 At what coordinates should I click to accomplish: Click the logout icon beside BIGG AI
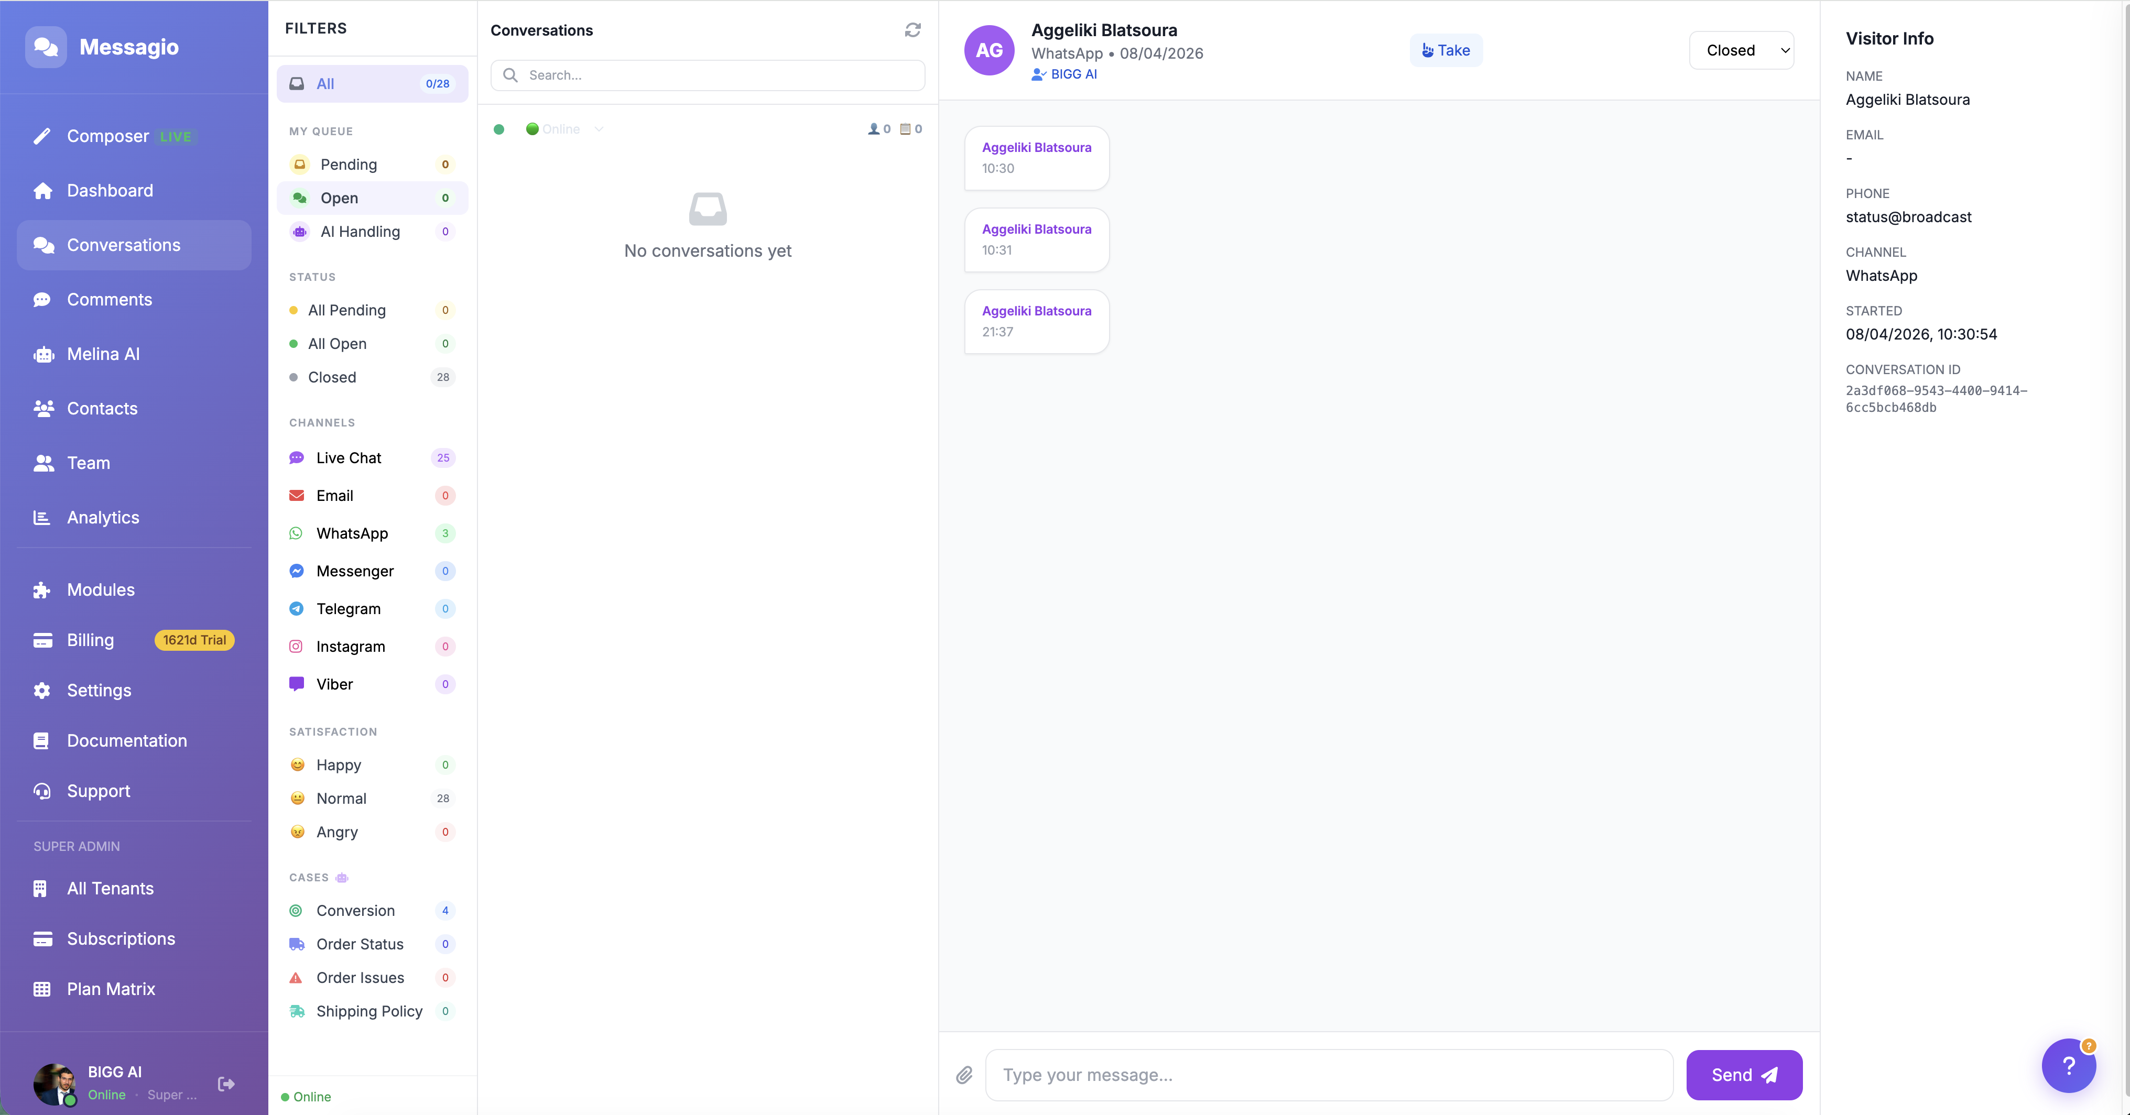point(226,1084)
